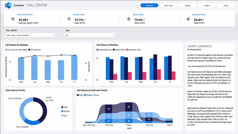Click the phone icon beside Total Call Volume
The image size is (238, 134).
(13, 19)
